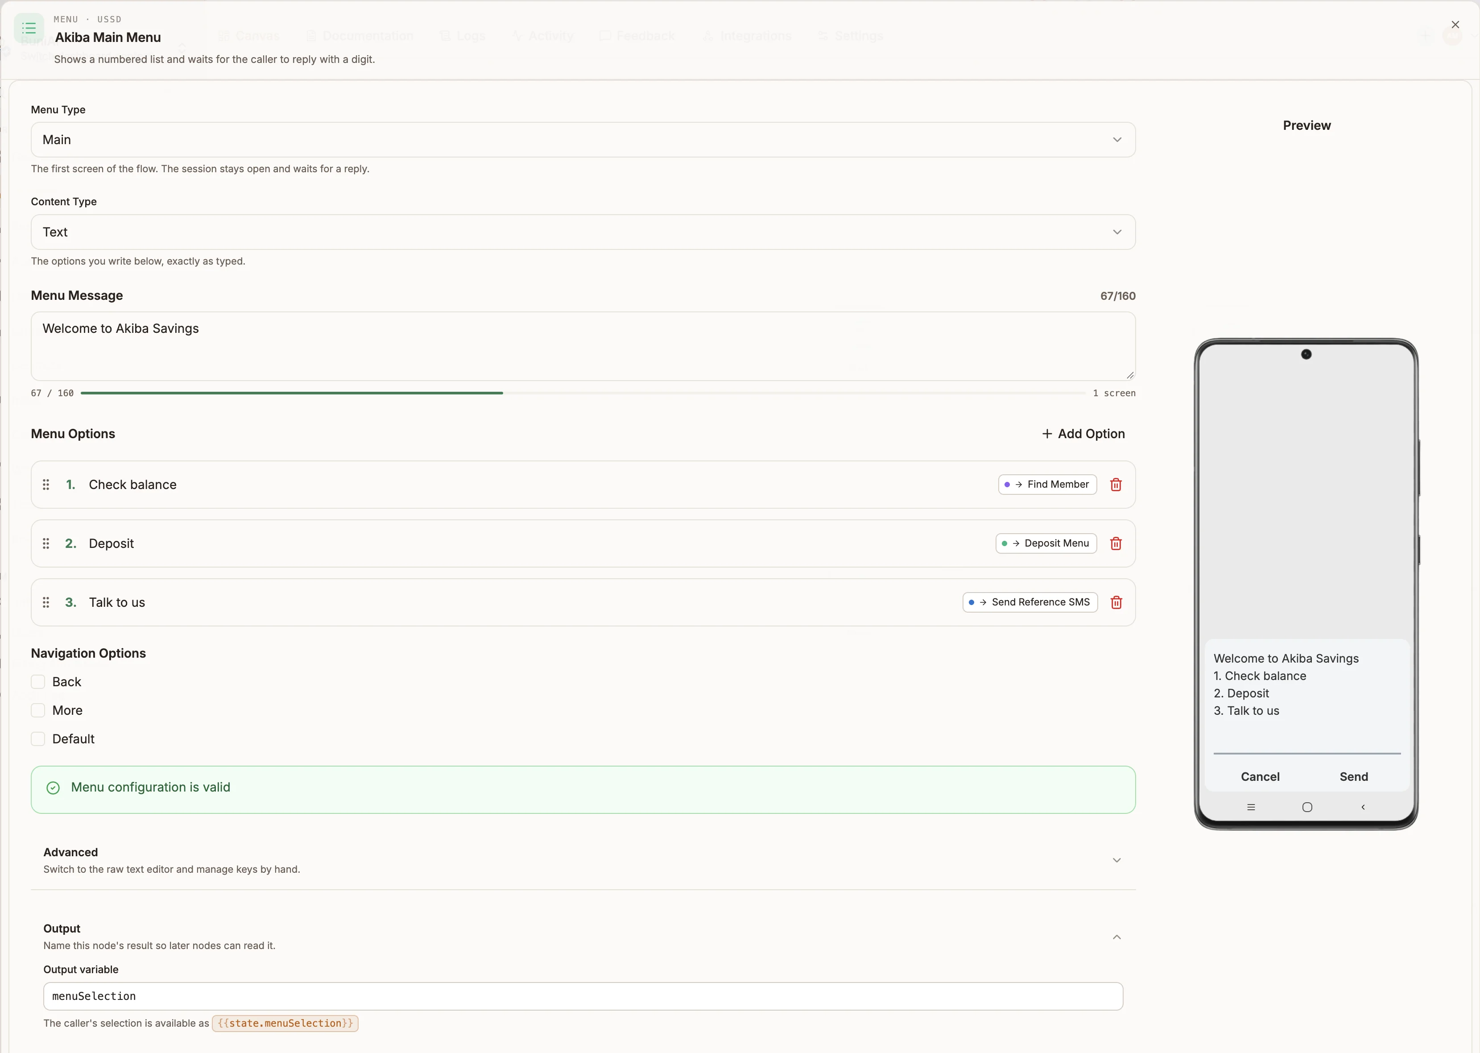This screenshot has width=1480, height=1053.
Task: Close the Akiba Main Menu dialog
Action: (1455, 25)
